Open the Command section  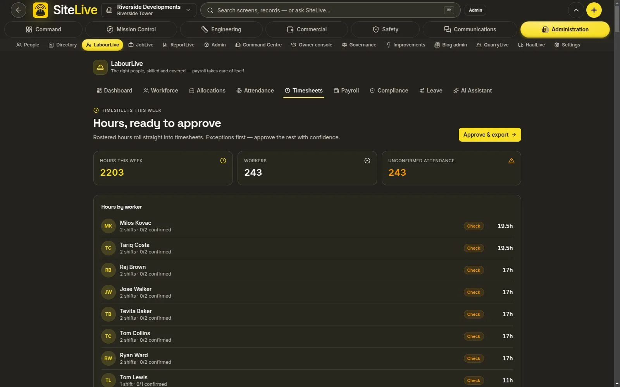[x=43, y=29]
